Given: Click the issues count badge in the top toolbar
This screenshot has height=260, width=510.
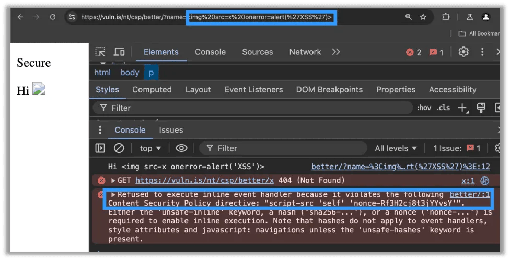Looking at the screenshot, I should point(436,52).
